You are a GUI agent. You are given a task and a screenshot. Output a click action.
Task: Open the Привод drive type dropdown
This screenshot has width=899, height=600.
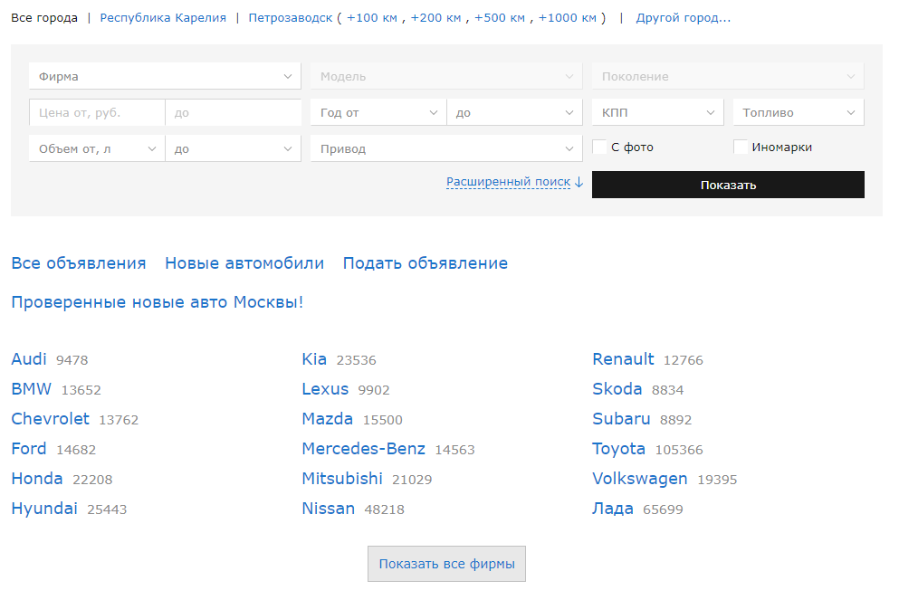tap(445, 148)
